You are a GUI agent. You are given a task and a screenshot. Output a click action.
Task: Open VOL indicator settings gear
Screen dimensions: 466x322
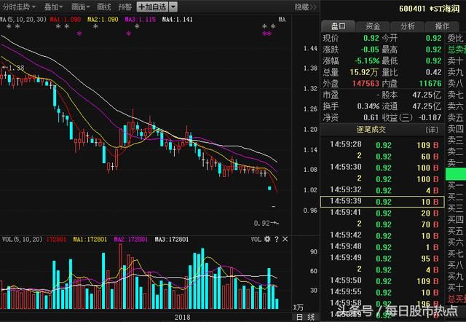point(267,239)
